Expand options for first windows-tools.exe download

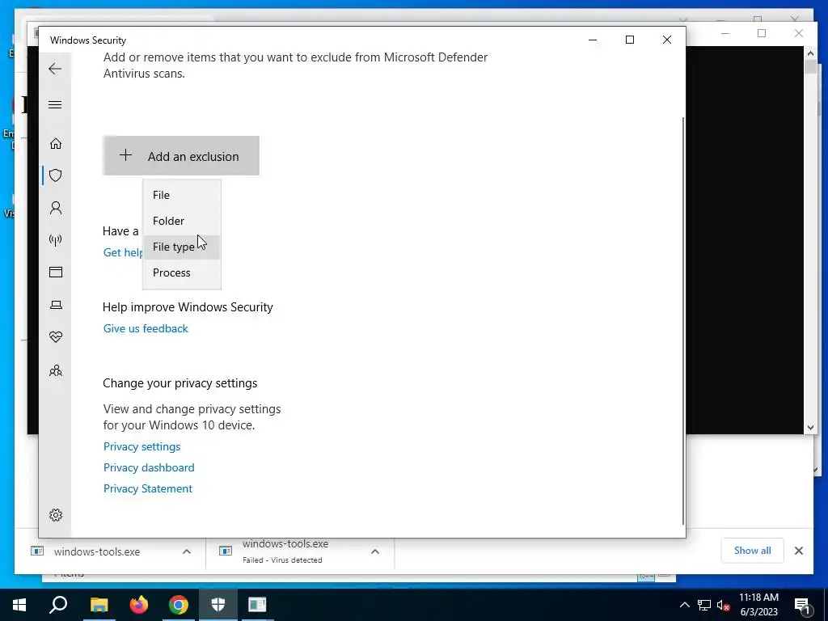187,551
